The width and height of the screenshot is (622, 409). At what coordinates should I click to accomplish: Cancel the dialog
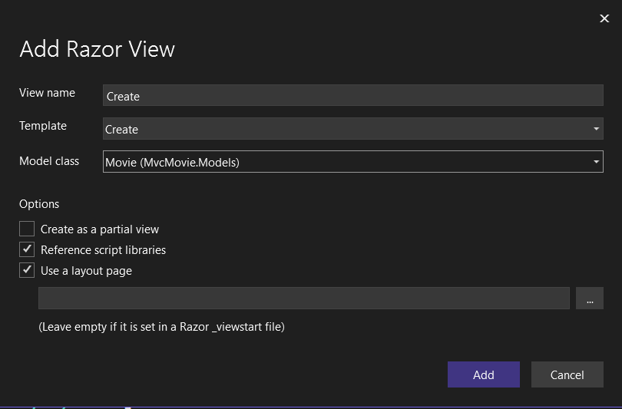567,374
